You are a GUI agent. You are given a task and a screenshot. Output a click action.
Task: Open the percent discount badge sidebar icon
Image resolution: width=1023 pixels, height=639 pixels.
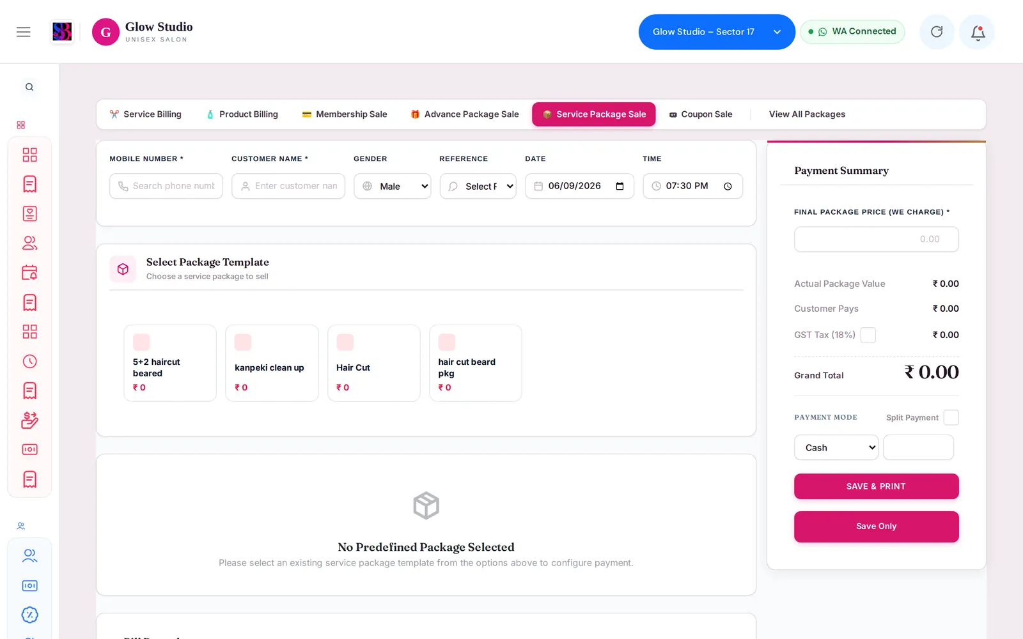click(29, 615)
